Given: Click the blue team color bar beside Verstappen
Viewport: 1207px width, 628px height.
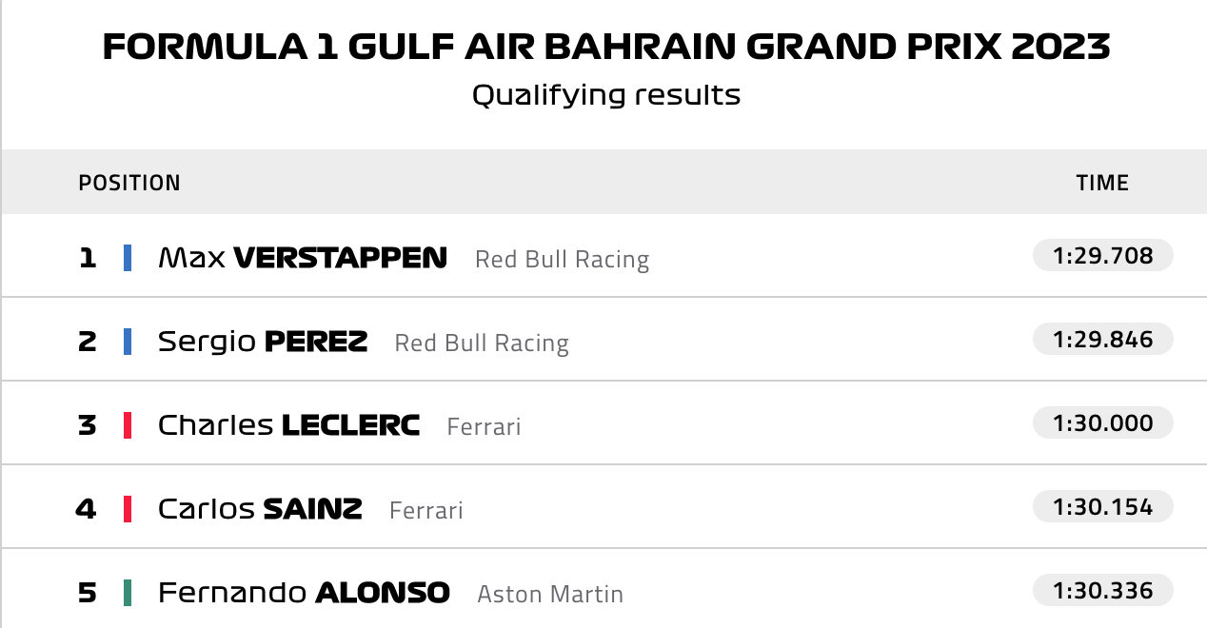Looking at the screenshot, I should (x=128, y=258).
